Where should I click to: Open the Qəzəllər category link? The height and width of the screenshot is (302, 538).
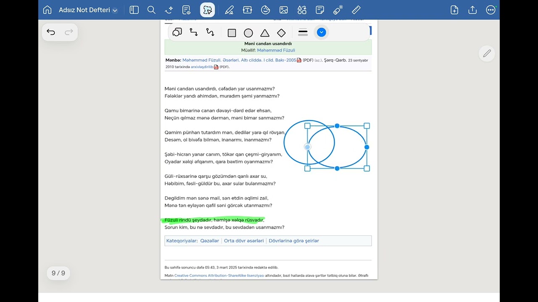coord(210,241)
